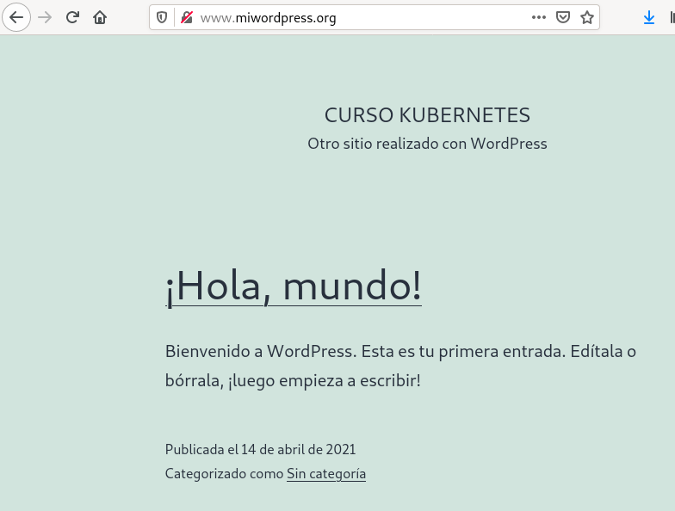Screen dimensions: 675x511
Task: Open the downloads panel arrow
Action: coord(649,17)
